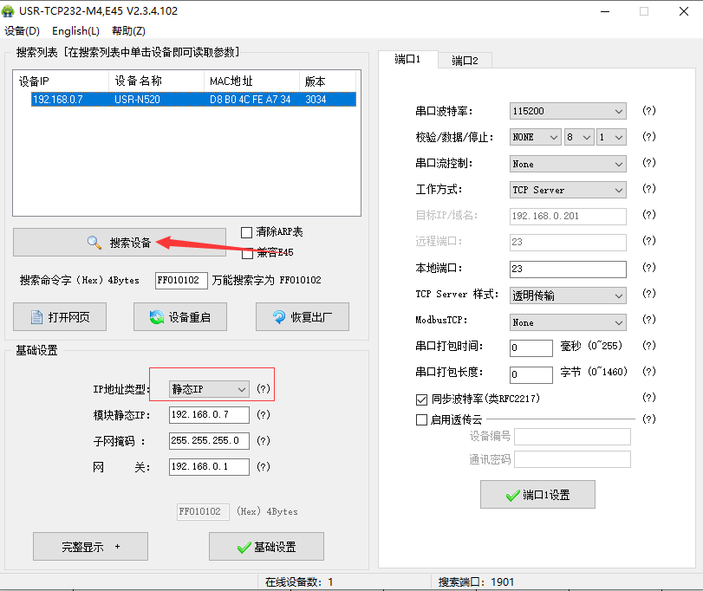Click the magnifier icon on 搜索设备 button
This screenshot has width=703, height=591.
[x=94, y=243]
